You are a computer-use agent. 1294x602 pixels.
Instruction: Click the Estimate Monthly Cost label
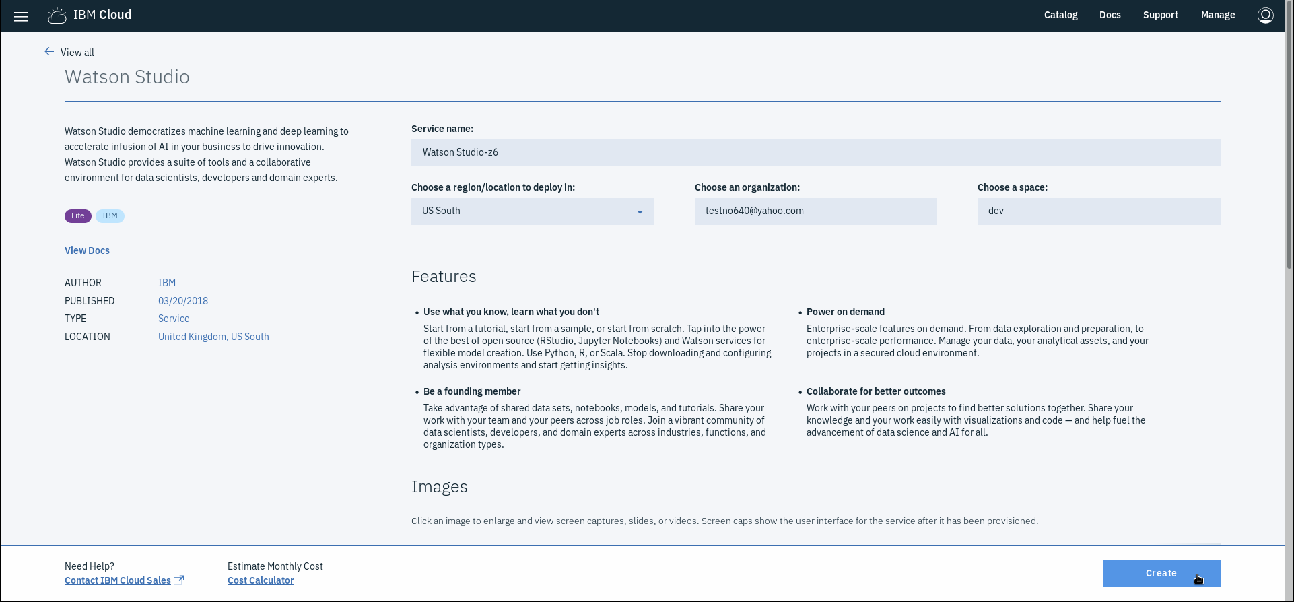pos(275,566)
